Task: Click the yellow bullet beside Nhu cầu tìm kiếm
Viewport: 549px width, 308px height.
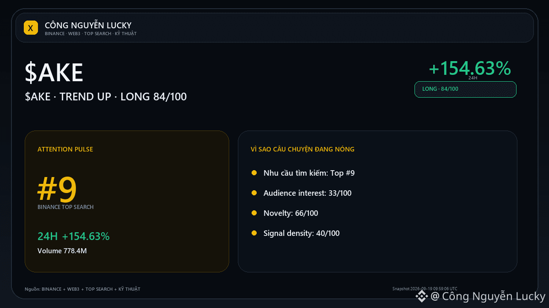Action: (x=254, y=173)
